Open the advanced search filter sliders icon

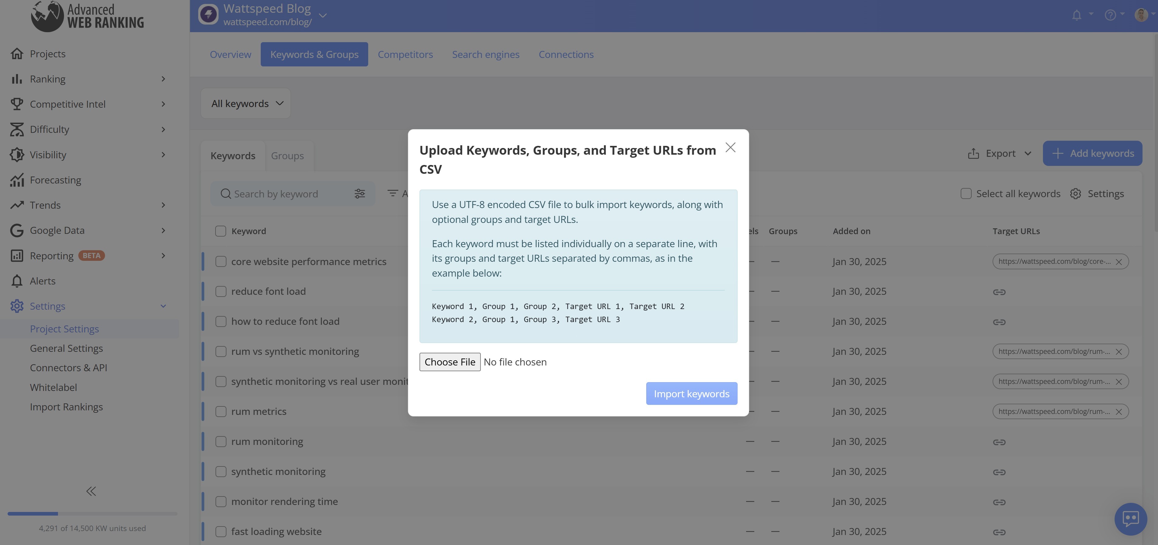(360, 194)
